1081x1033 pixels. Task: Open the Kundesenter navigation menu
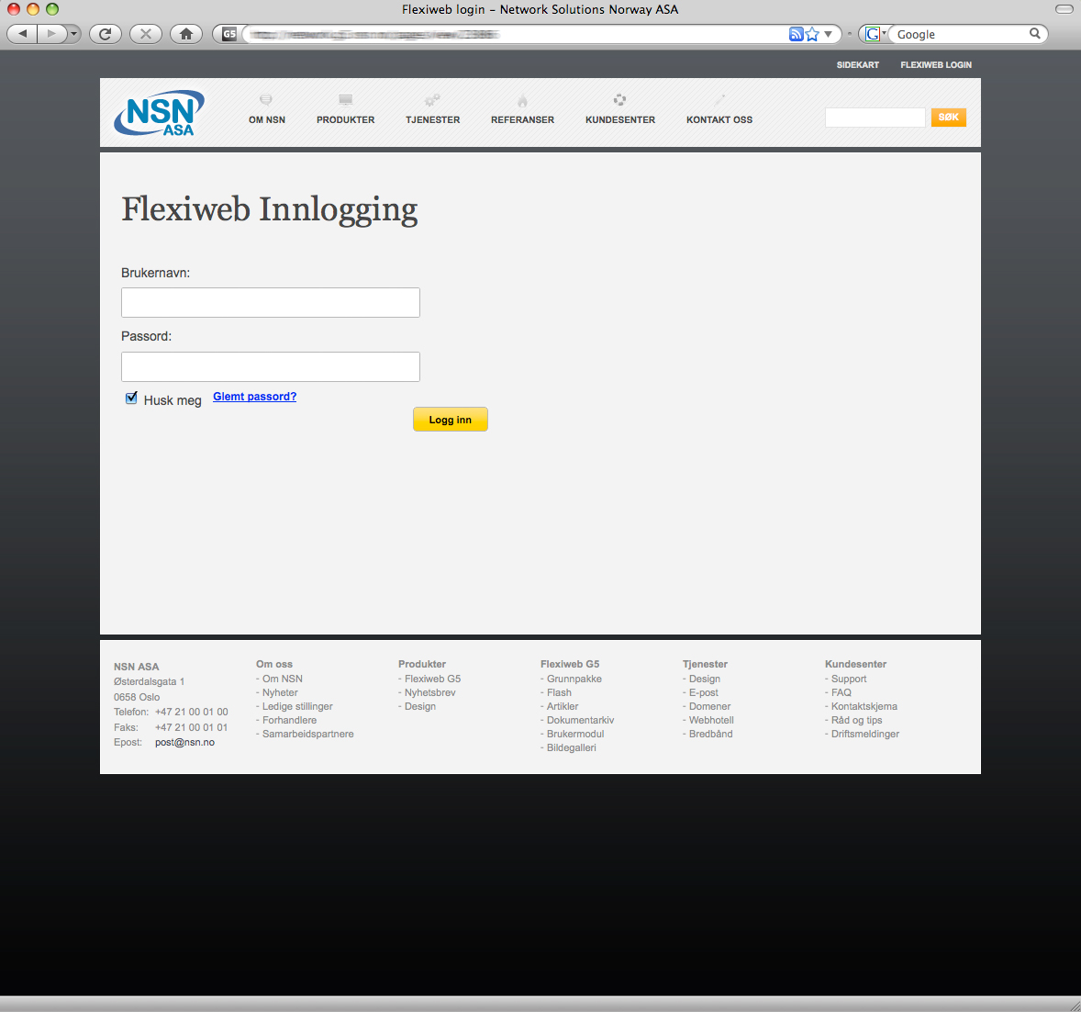point(620,119)
